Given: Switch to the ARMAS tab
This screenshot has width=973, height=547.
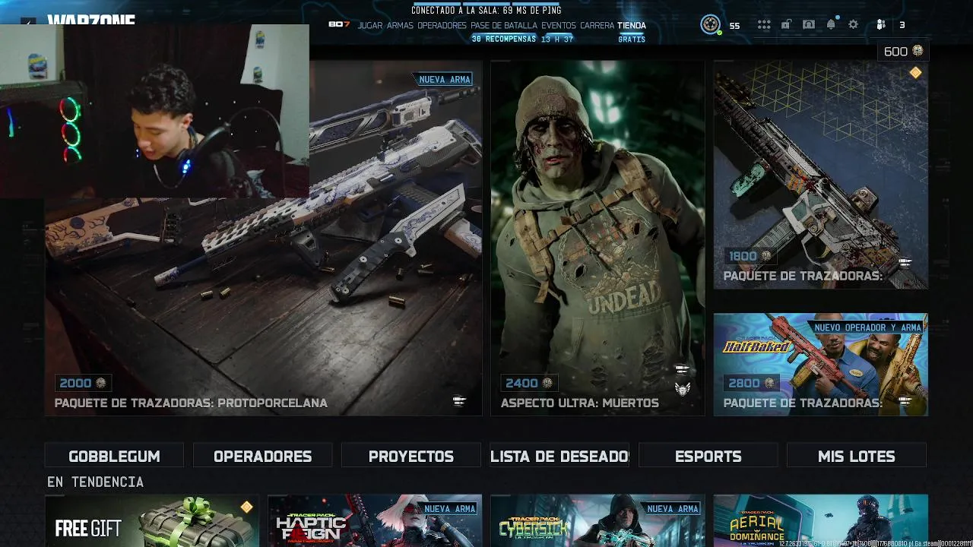Looking at the screenshot, I should pyautogui.click(x=400, y=25).
